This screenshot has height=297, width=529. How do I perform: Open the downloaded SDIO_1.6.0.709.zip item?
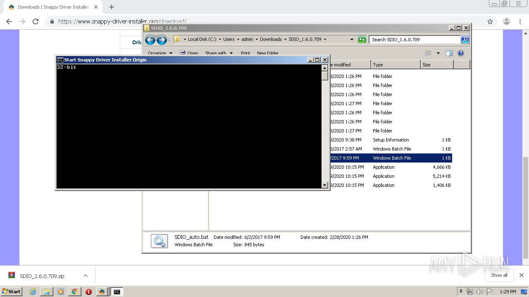tap(41, 276)
